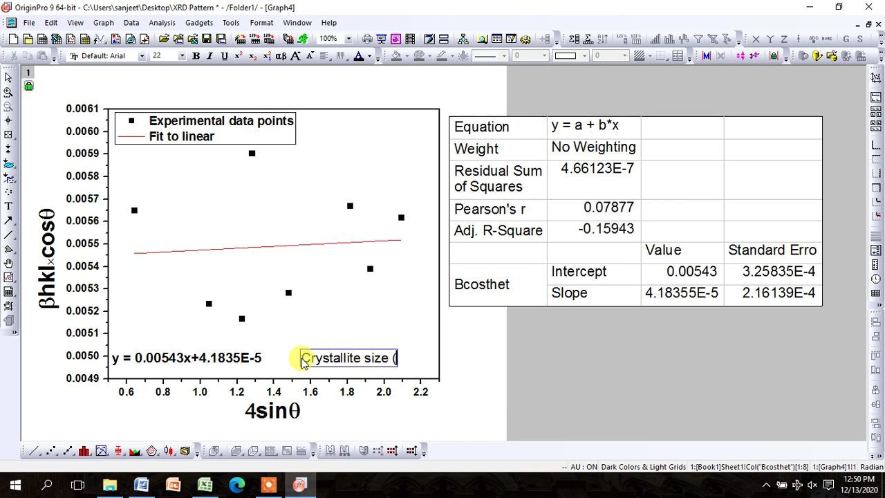Toggle Italic formatting
Image resolution: width=885 pixels, height=498 pixels.
tap(210, 56)
